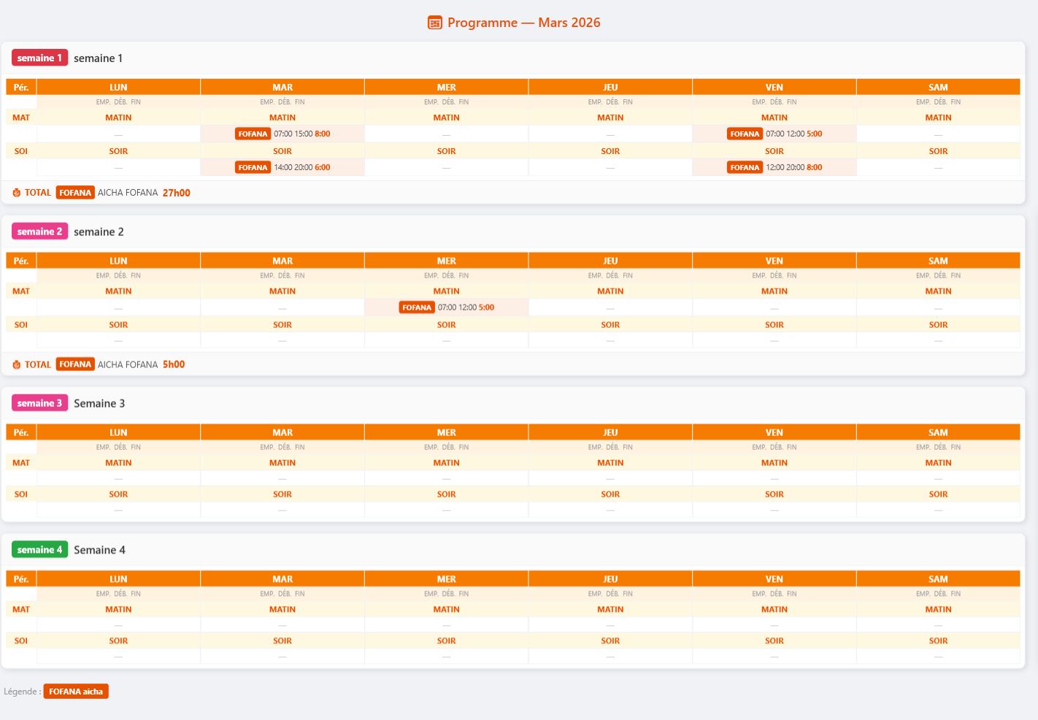
Task: Select the pink semaine 2 badge
Action: [x=39, y=231]
